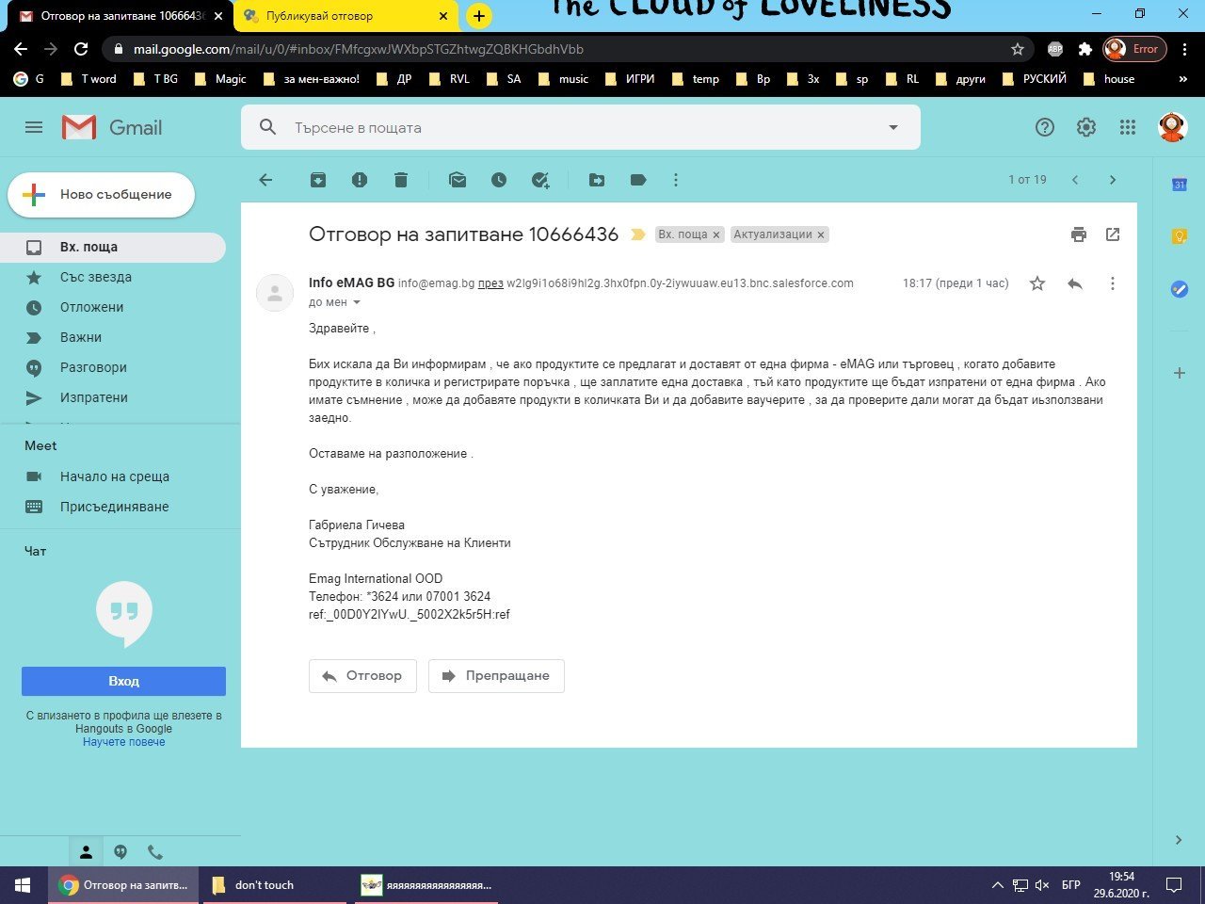Open Google Keep side panel icon
The height and width of the screenshot is (904, 1205).
pos(1179,237)
